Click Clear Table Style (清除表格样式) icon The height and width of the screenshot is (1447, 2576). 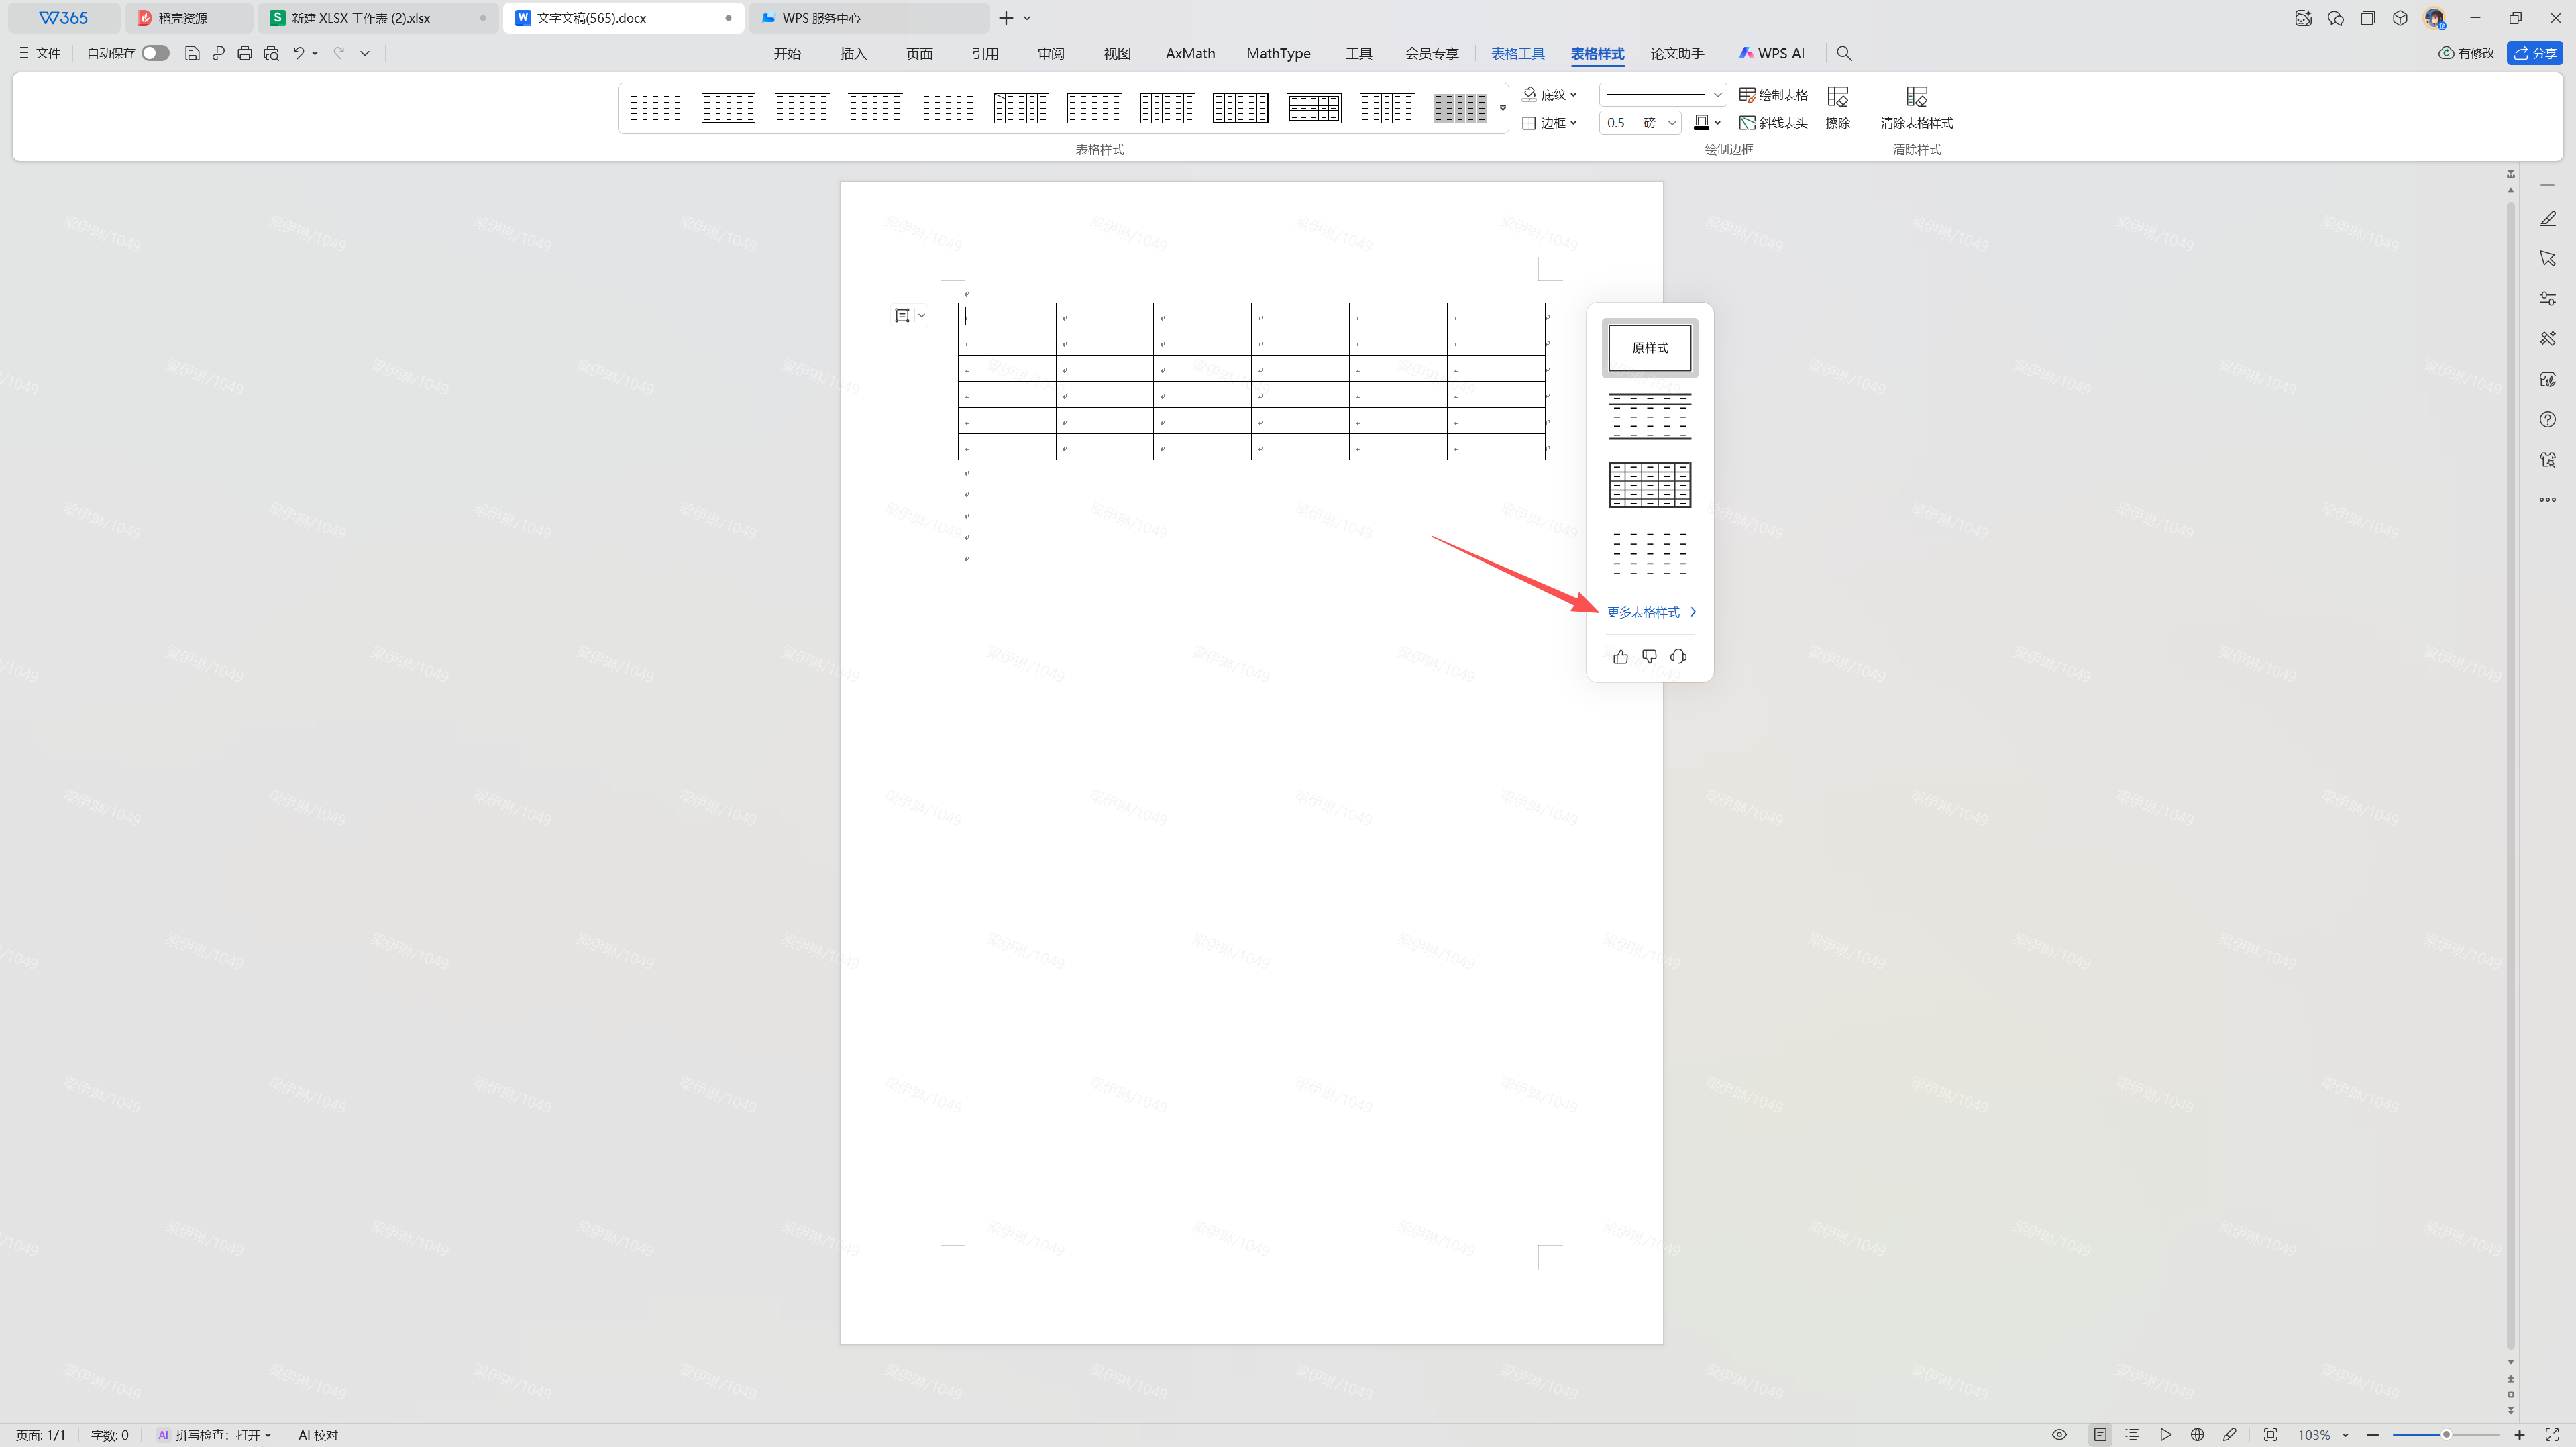(x=1916, y=96)
